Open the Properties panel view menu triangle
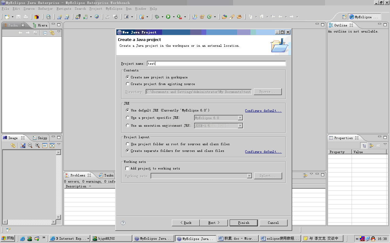This screenshot has height=243, width=390. click(x=385, y=144)
